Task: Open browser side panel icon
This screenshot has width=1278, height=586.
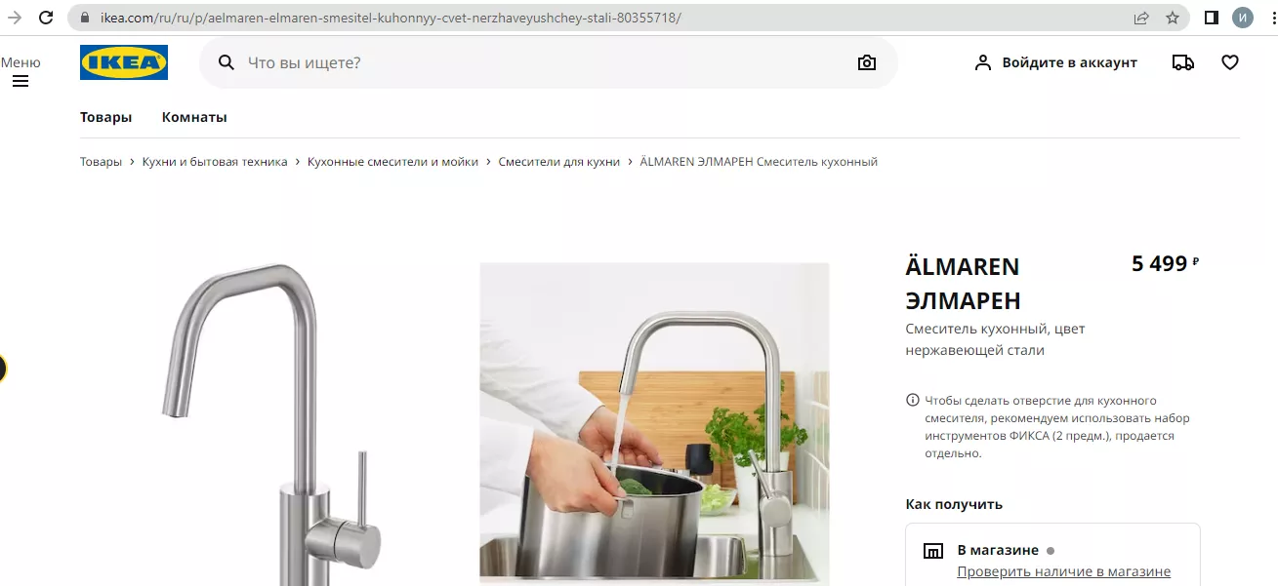Action: tap(1212, 18)
